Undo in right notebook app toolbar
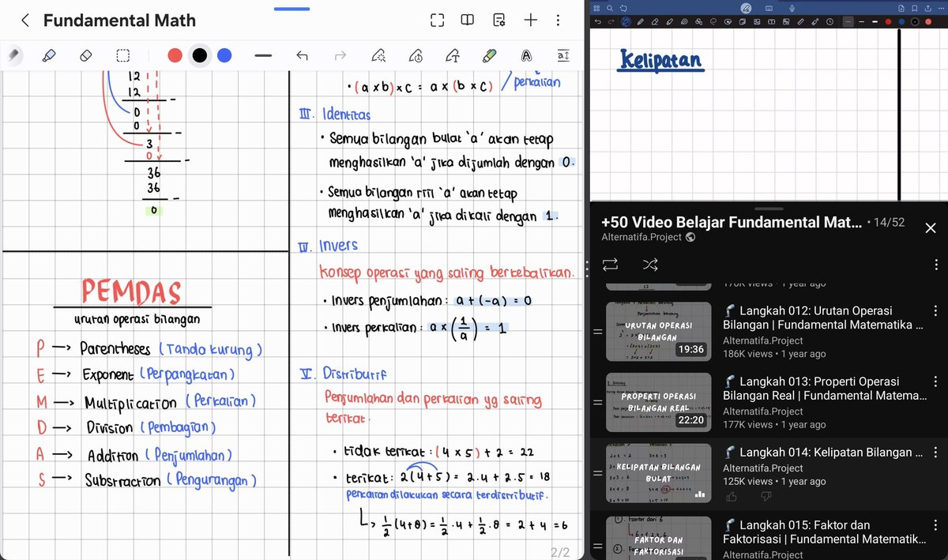948x560 pixels. pyautogui.click(x=598, y=21)
